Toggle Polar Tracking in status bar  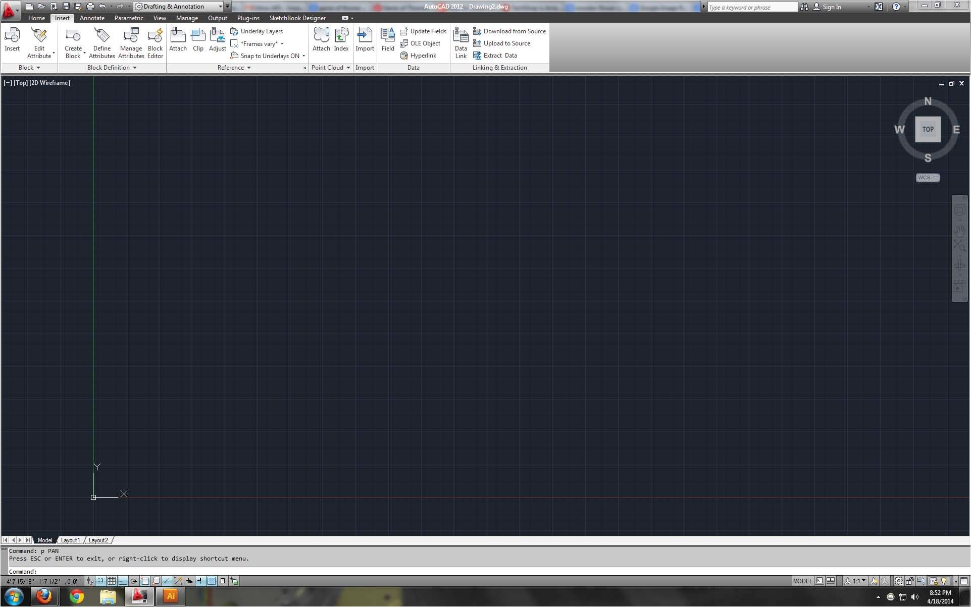pos(134,581)
